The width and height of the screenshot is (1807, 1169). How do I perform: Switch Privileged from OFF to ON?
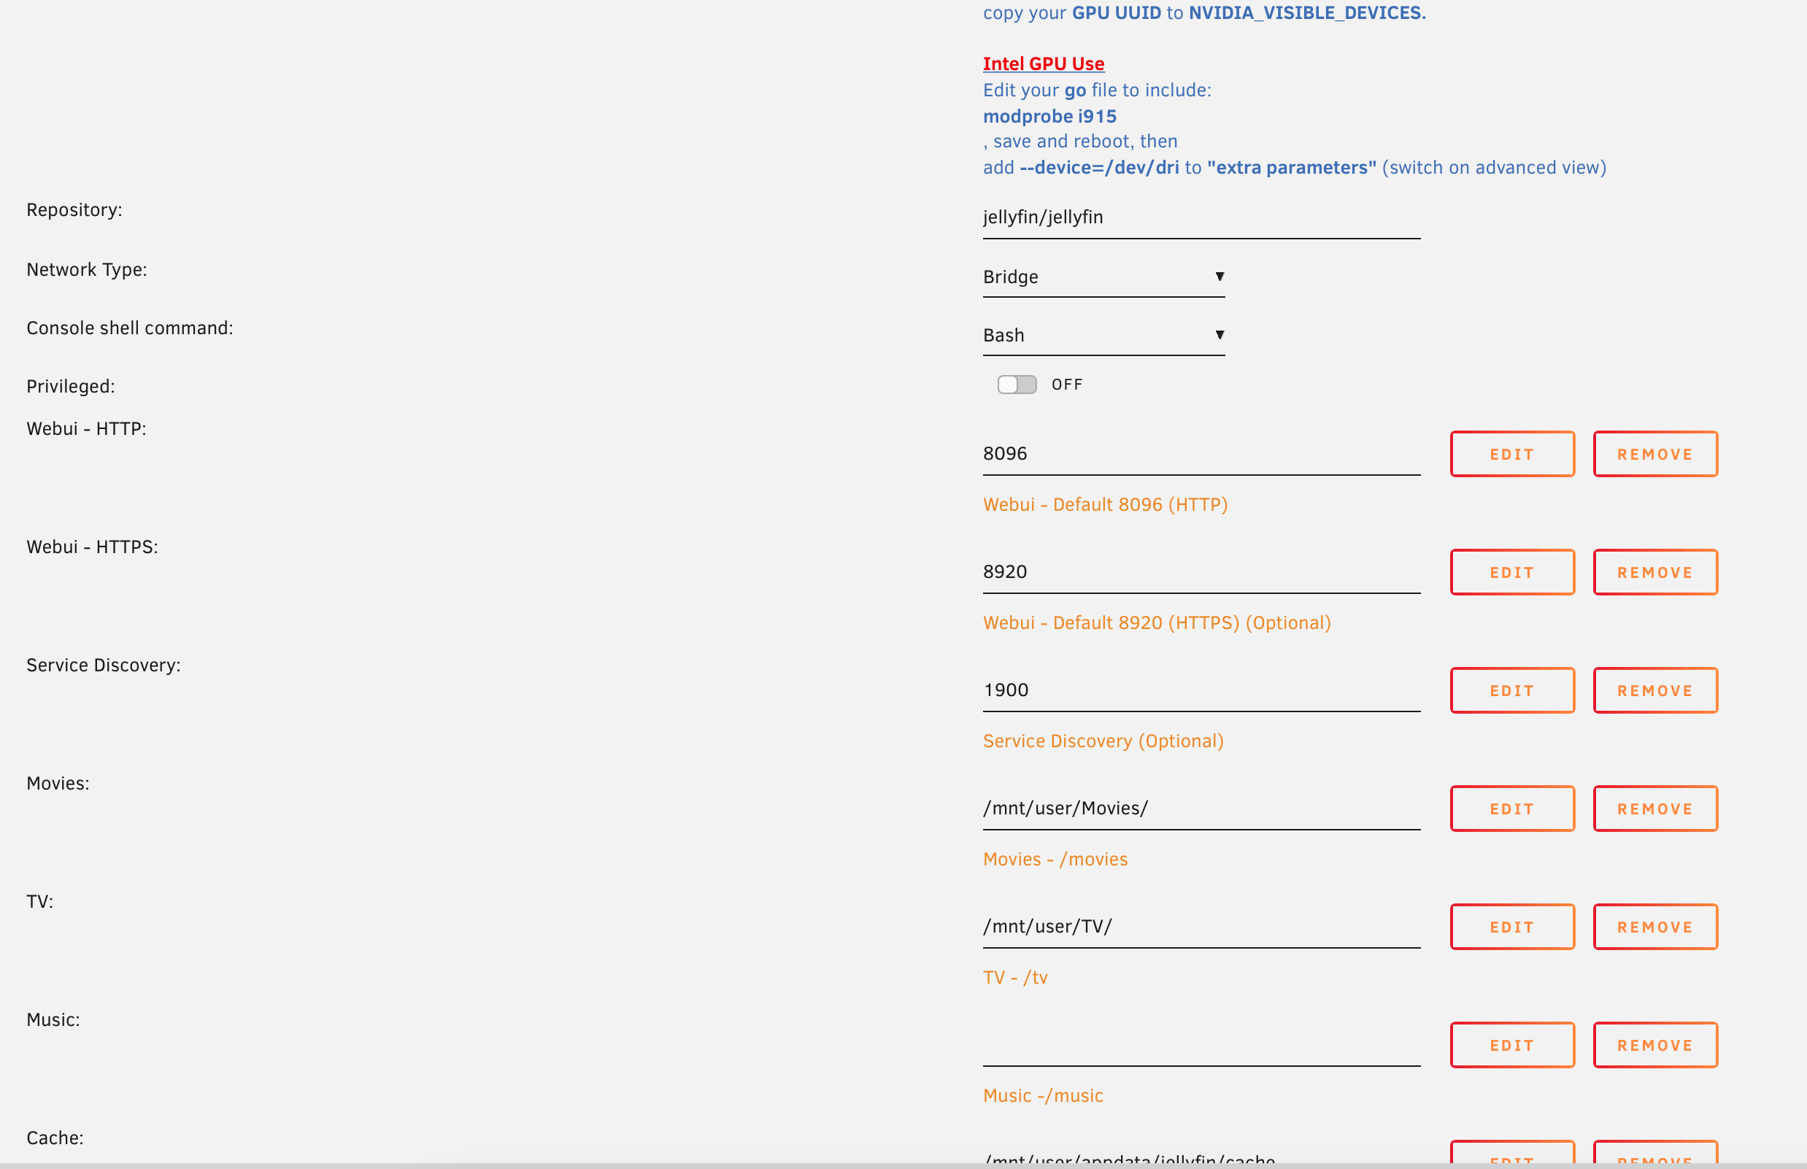pos(1016,384)
